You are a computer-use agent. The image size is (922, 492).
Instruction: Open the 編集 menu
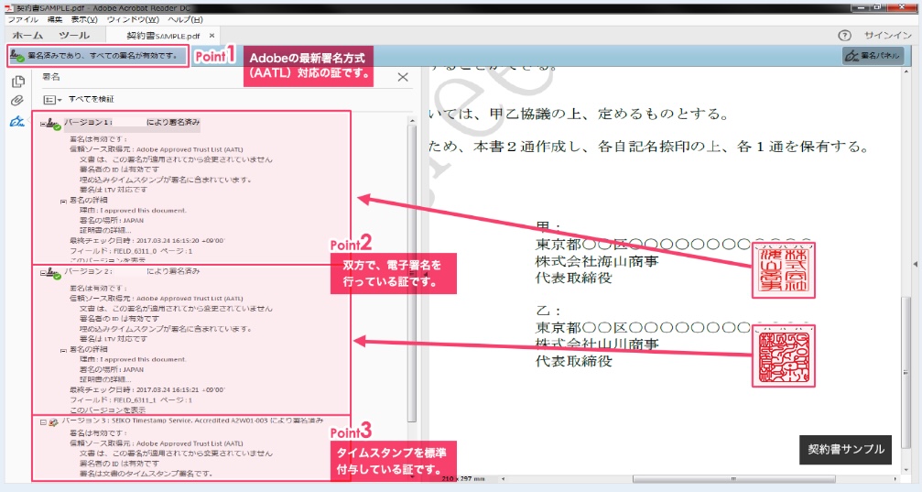pyautogui.click(x=55, y=19)
